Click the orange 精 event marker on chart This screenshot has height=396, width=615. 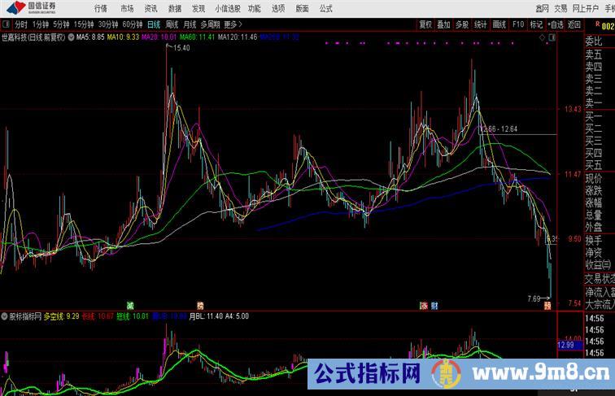click(x=200, y=305)
